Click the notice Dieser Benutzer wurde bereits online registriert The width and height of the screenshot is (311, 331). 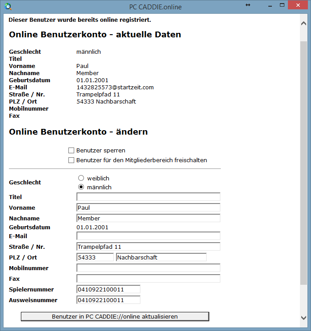[x=80, y=20]
